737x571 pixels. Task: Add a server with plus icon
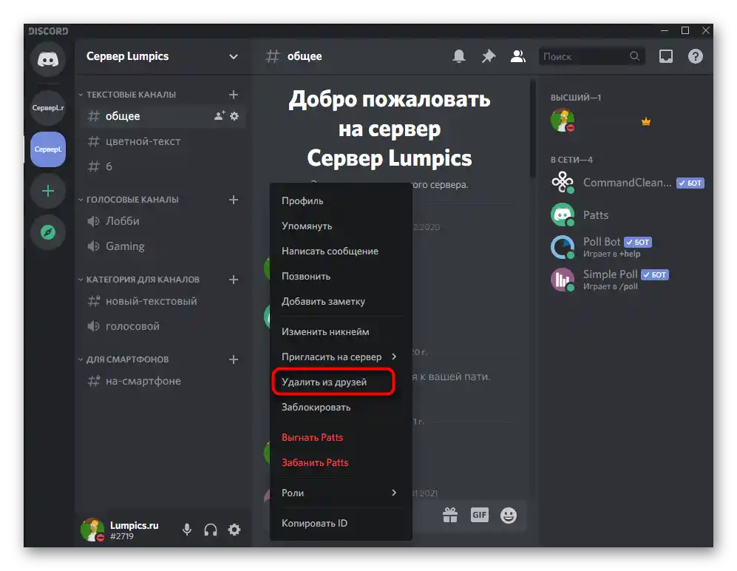pyautogui.click(x=48, y=191)
